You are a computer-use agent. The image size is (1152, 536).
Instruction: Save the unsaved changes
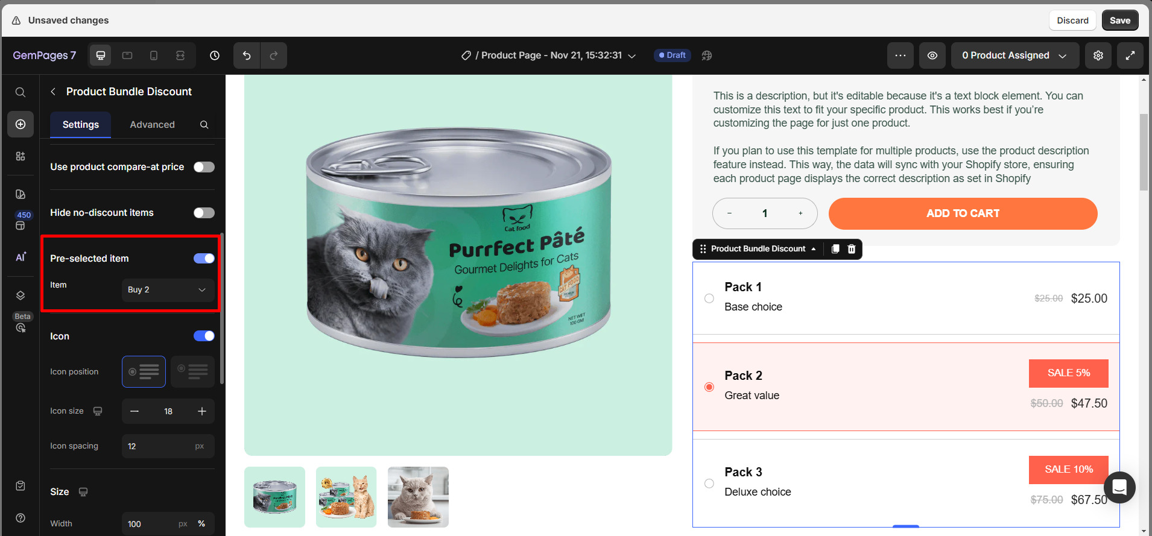click(x=1119, y=20)
